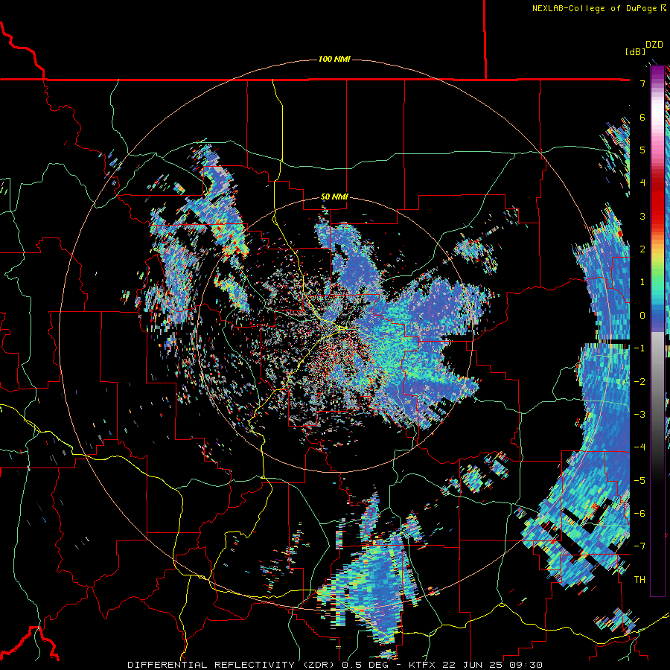
Task: Click the 0 value on color scale
Action: (642, 316)
